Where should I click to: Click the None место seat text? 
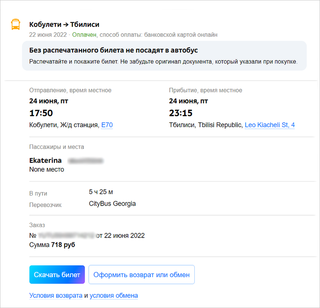tap(46, 169)
